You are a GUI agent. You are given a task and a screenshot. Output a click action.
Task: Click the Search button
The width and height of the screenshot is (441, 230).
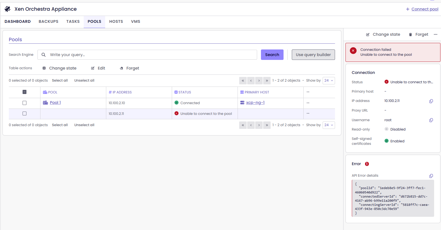click(x=272, y=55)
